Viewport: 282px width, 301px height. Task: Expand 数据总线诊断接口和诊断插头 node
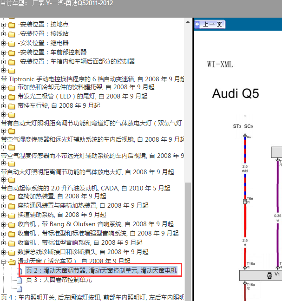point(3,252)
